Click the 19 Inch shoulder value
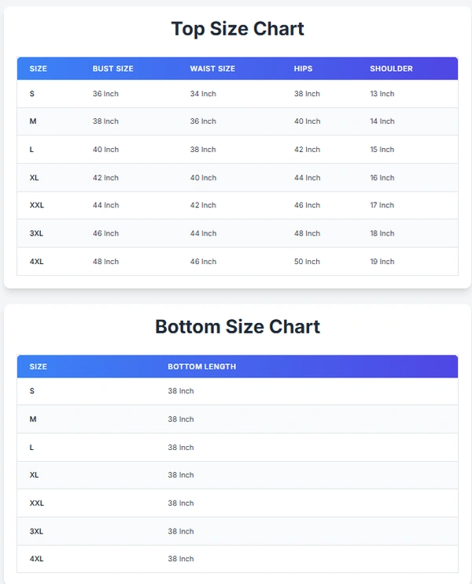Screen dimensions: 472x584 (x=382, y=262)
